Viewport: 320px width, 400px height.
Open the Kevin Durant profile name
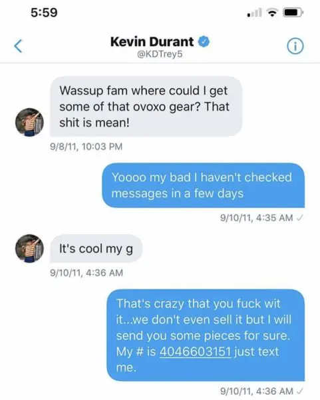coord(152,42)
